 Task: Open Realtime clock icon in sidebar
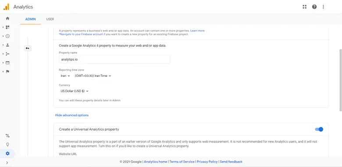click(x=7, y=36)
